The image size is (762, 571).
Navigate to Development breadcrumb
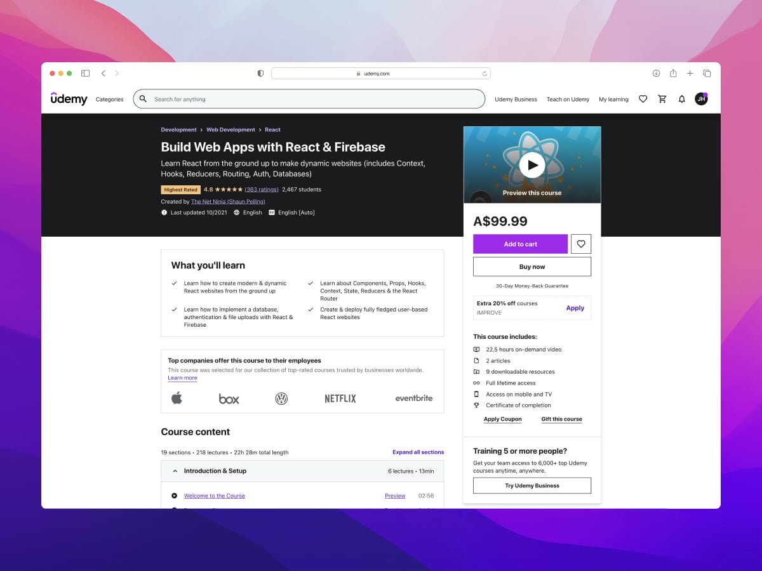click(x=179, y=129)
